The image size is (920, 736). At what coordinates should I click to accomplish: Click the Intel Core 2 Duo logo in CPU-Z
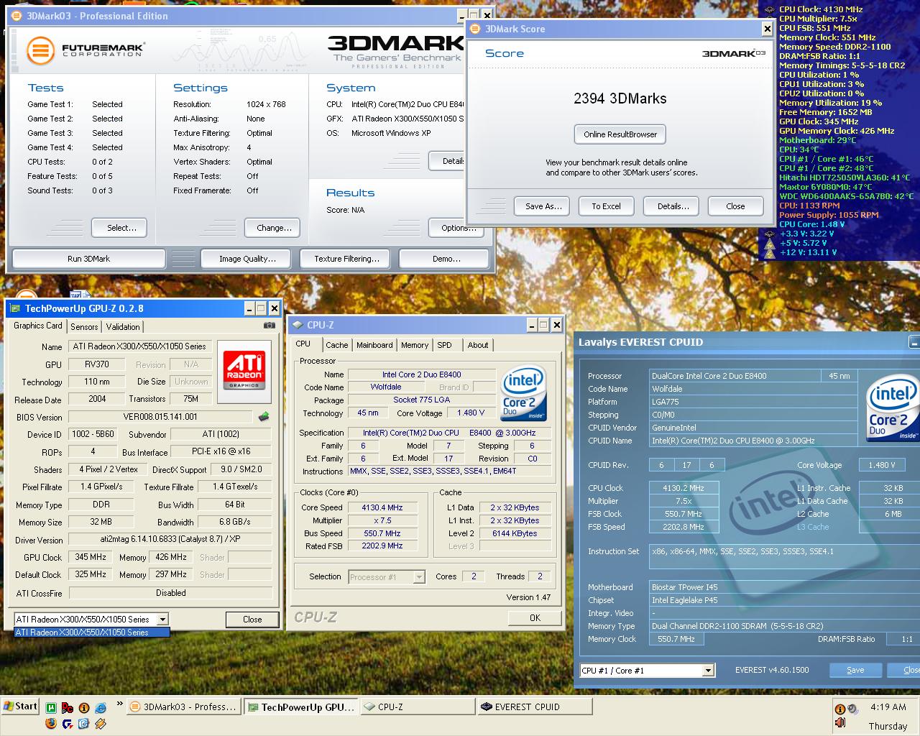tap(523, 393)
